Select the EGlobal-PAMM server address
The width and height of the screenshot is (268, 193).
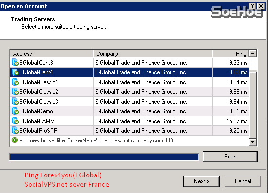(37, 121)
